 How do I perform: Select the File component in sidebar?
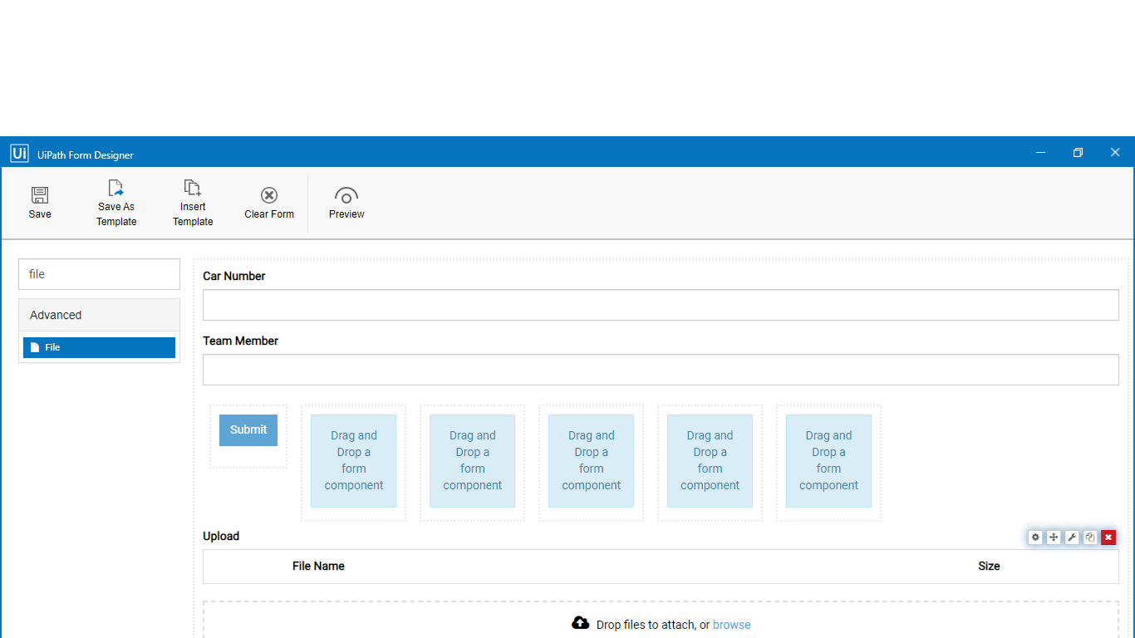(x=99, y=347)
